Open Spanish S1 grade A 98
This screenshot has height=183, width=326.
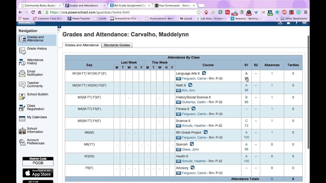click(246, 147)
